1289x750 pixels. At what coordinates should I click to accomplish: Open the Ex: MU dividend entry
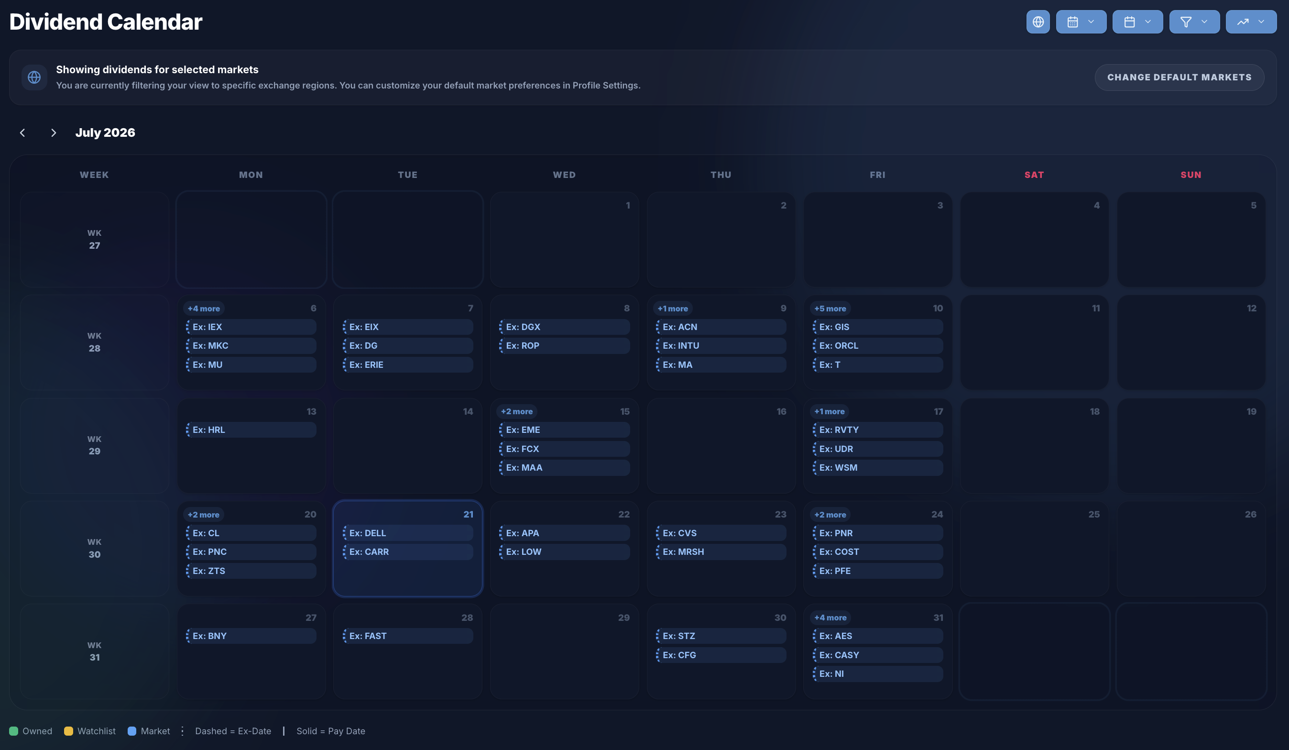click(x=251, y=365)
